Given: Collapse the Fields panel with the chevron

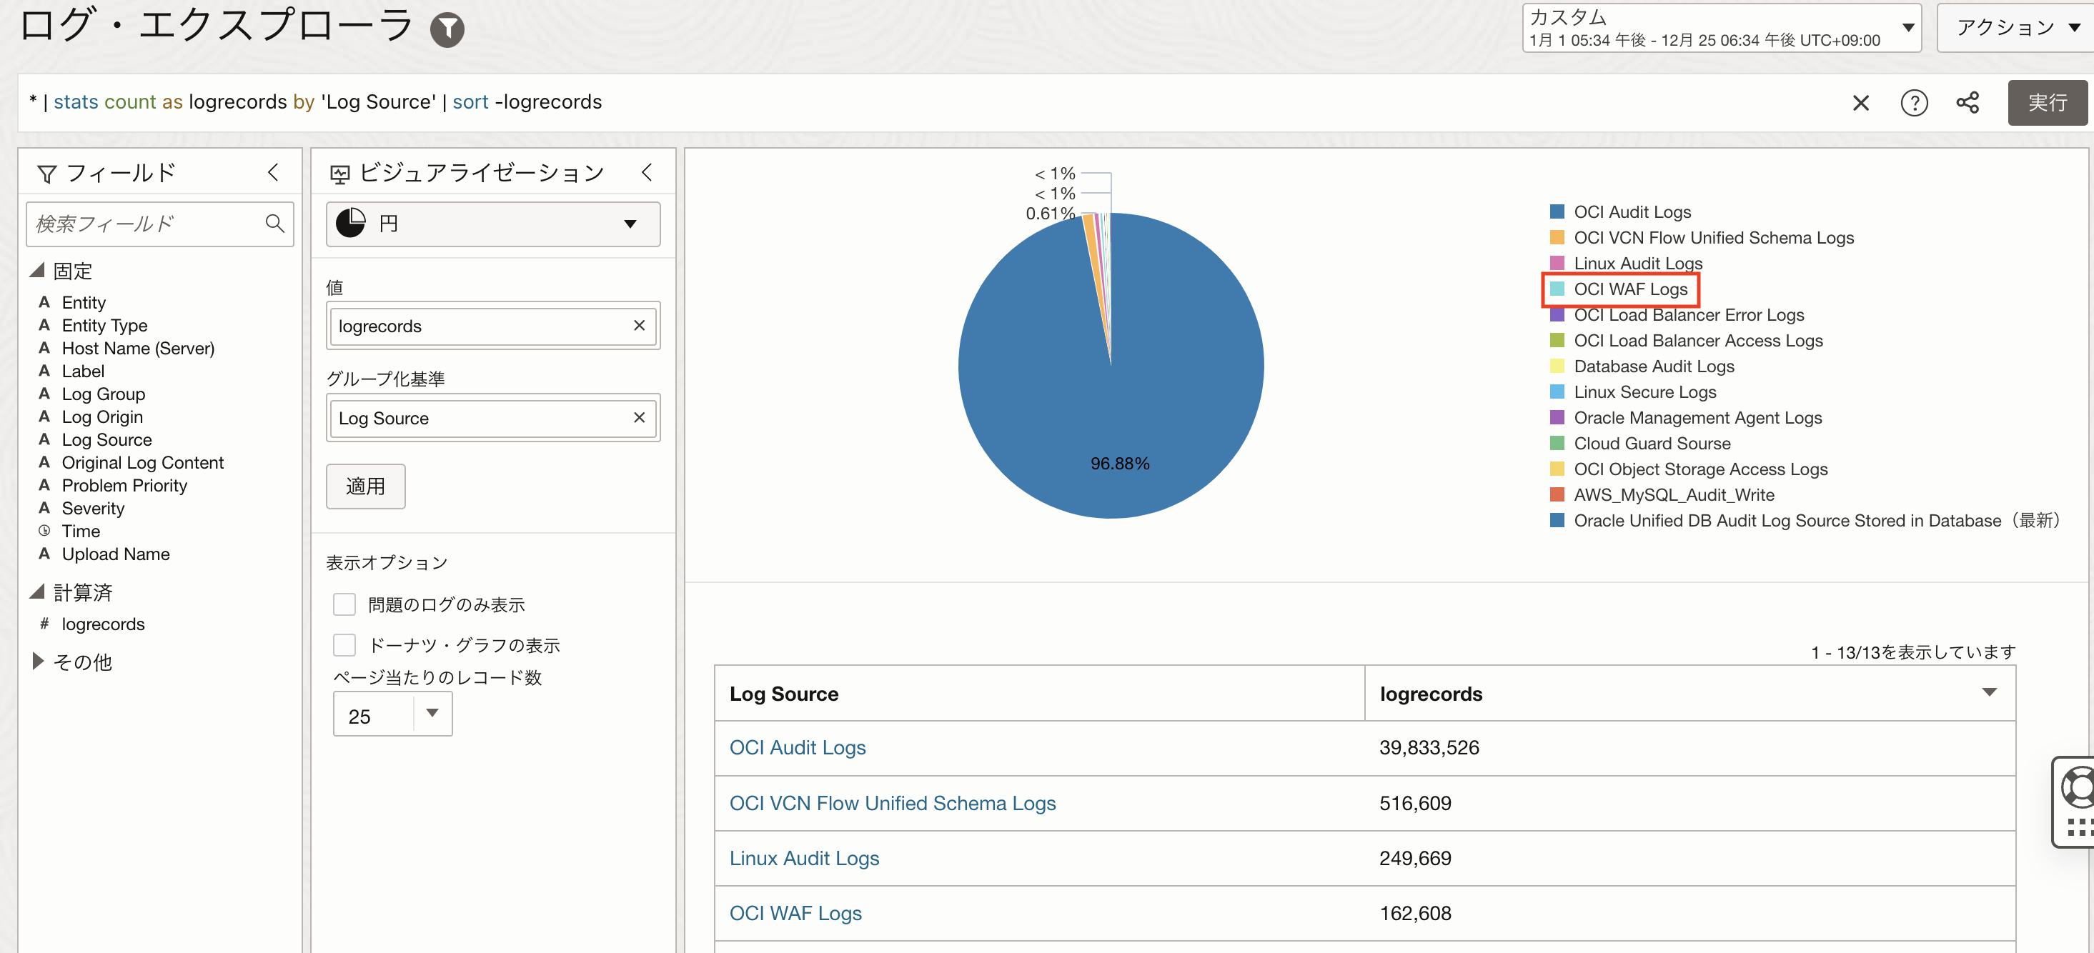Looking at the screenshot, I should click(x=273, y=172).
